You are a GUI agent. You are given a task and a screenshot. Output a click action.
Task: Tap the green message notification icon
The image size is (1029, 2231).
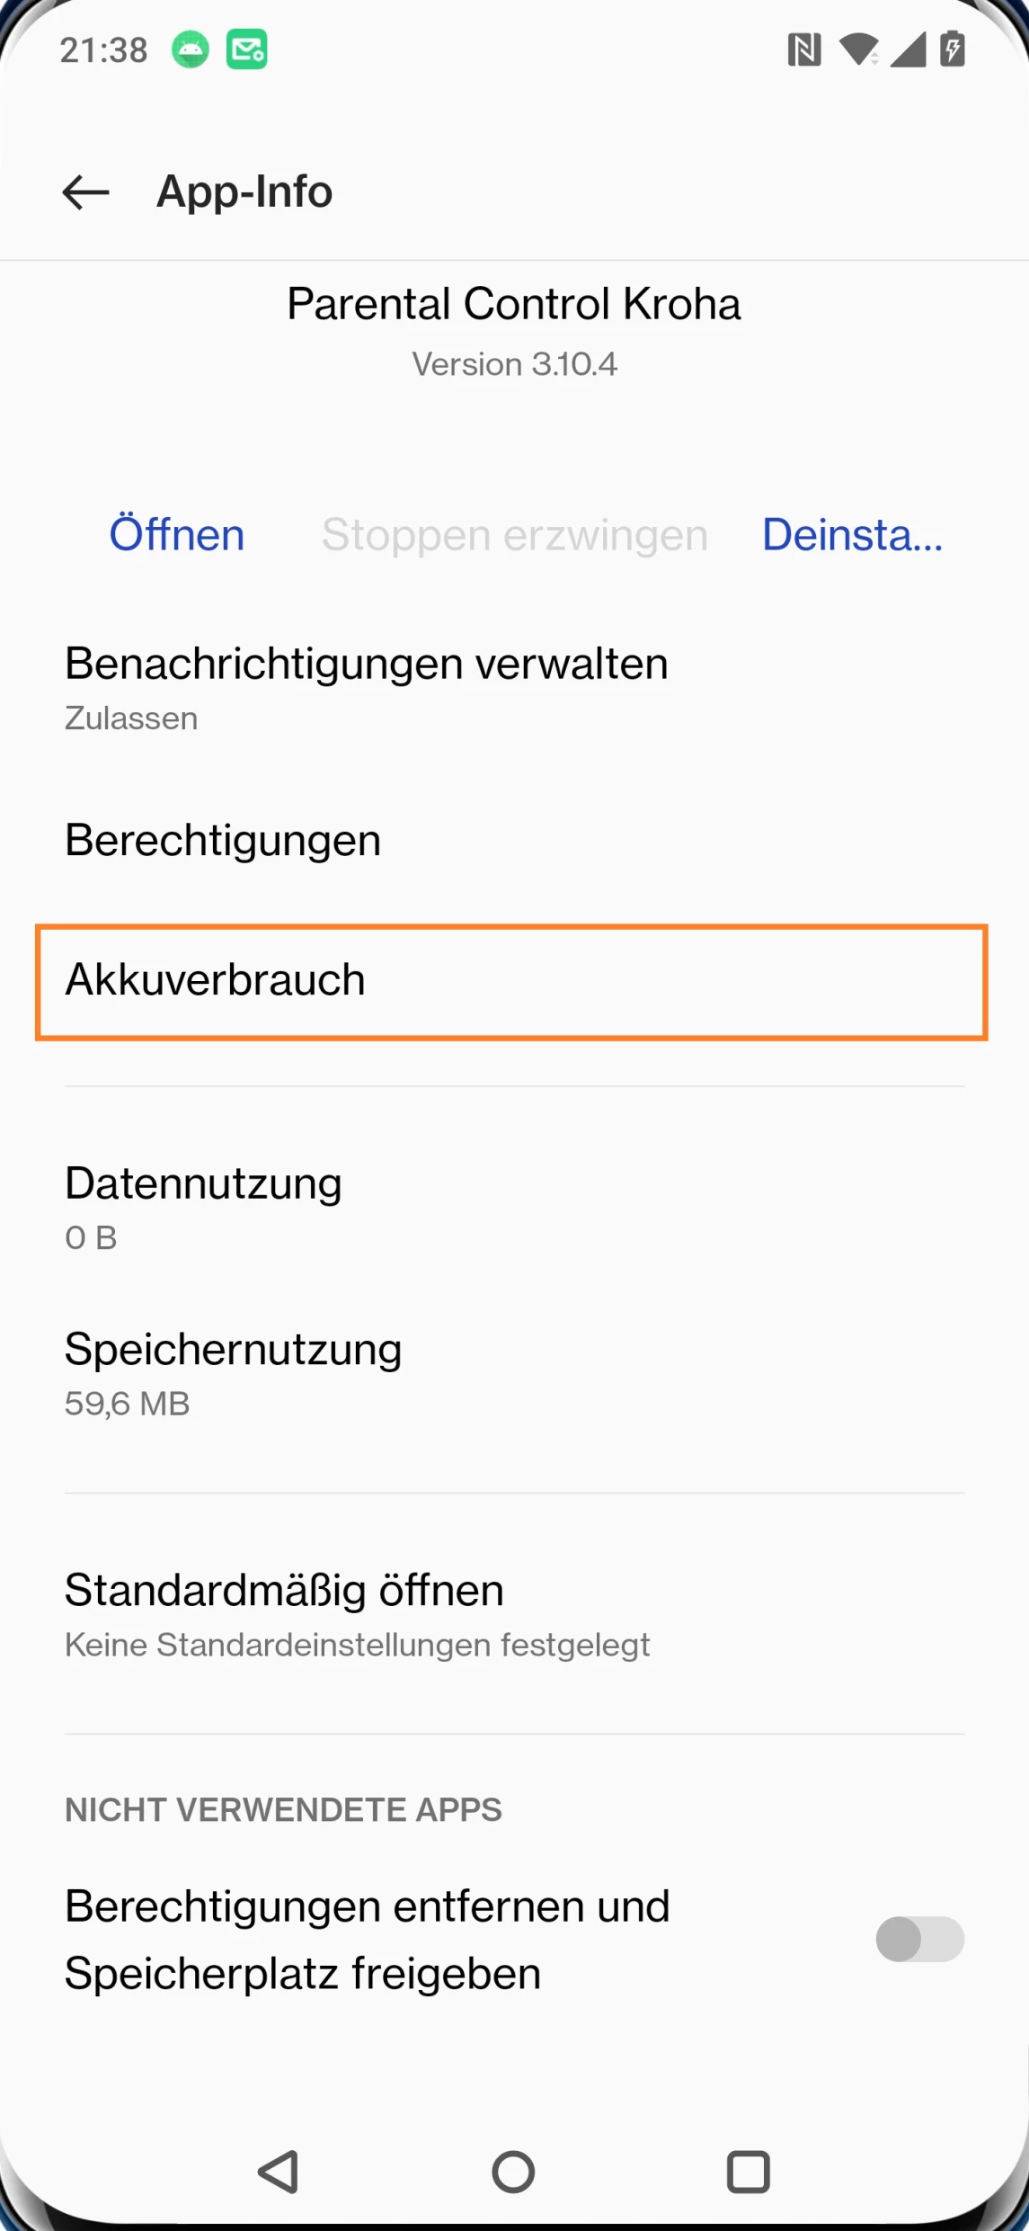246,49
